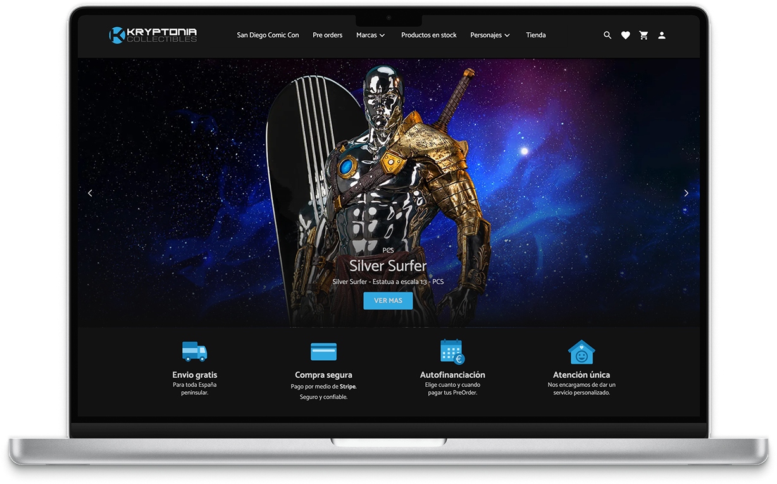Open Productos en stock menu item

pyautogui.click(x=429, y=35)
